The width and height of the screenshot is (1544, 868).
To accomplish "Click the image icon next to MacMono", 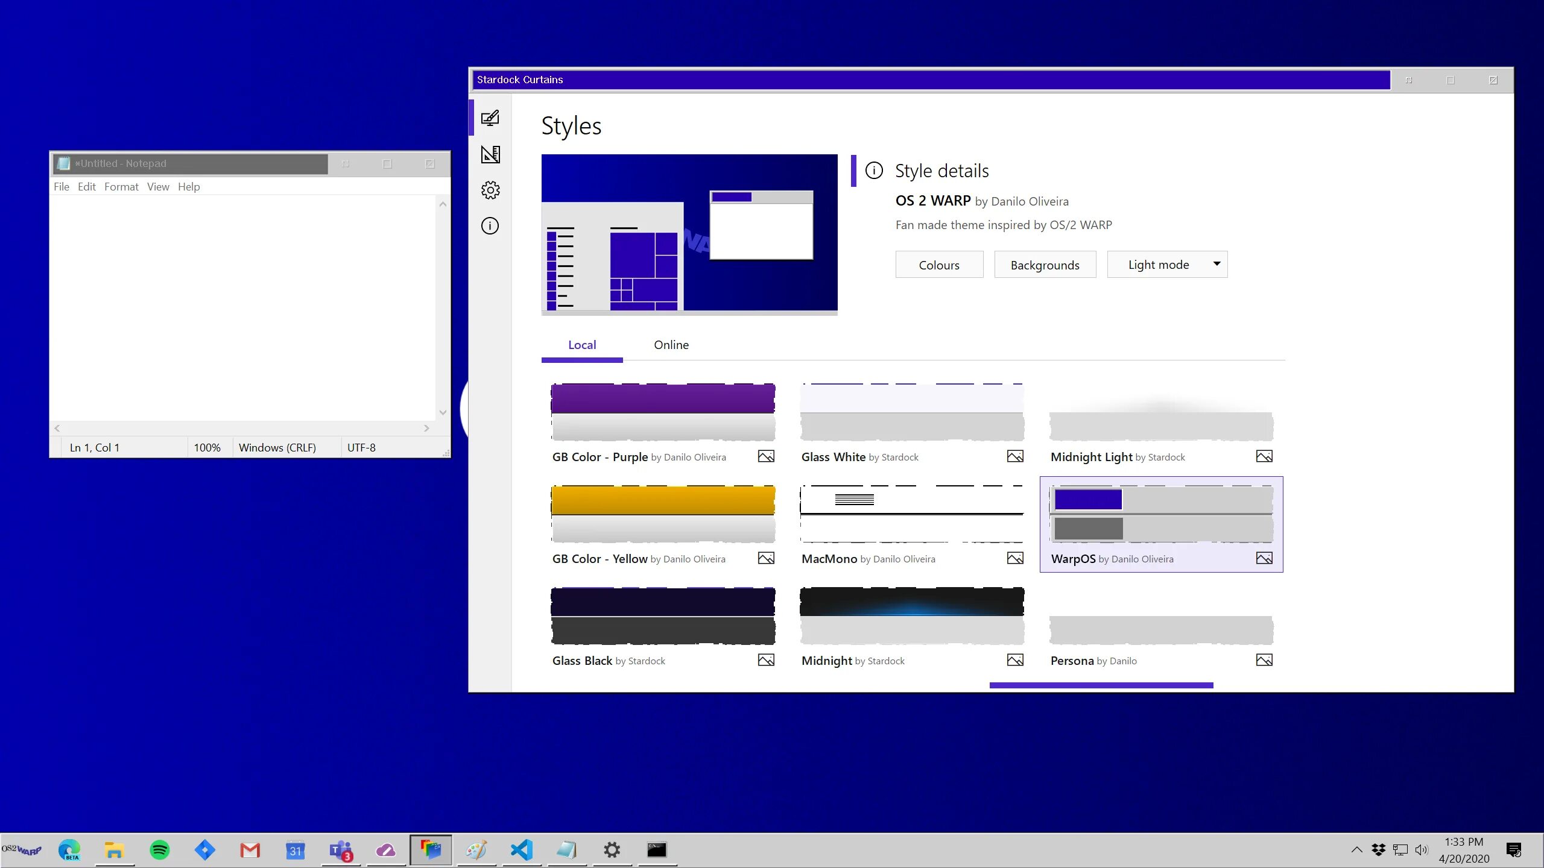I will 1015,558.
